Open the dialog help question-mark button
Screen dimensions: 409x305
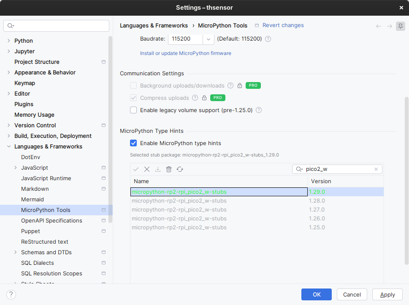tap(11, 294)
